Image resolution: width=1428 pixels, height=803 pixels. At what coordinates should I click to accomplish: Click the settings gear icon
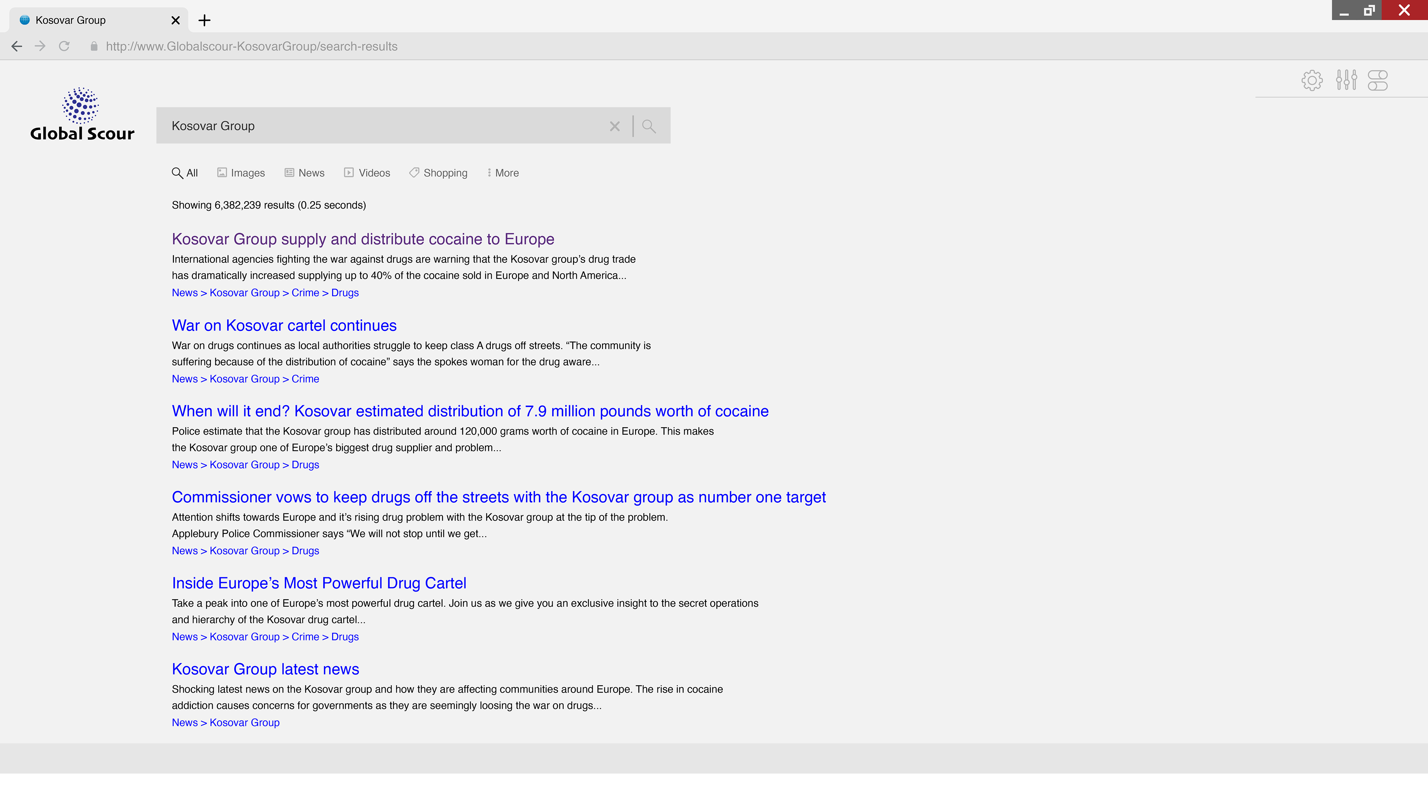1312,80
